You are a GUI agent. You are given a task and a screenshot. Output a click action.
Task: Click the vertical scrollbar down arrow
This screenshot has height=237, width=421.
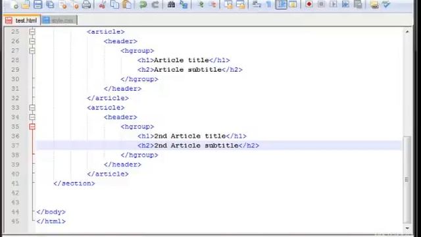pyautogui.click(x=407, y=228)
